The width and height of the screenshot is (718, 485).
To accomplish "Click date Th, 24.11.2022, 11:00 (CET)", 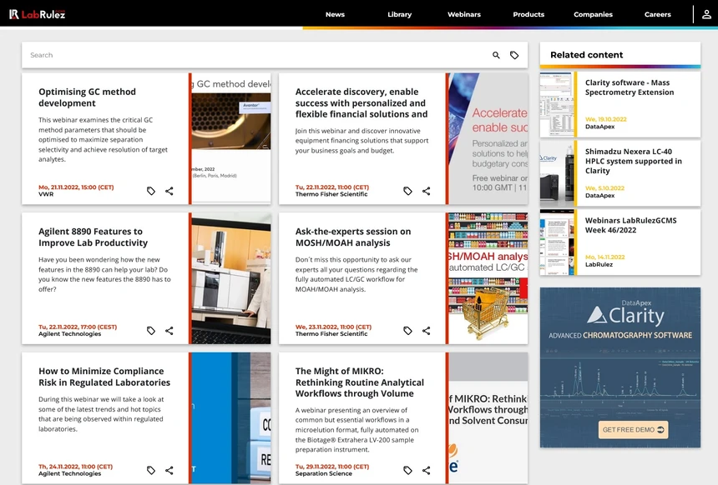I will click(x=75, y=467).
